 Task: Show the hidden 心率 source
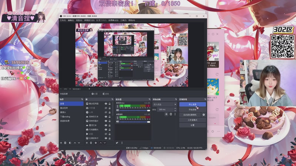pyautogui.click(x=106, y=113)
